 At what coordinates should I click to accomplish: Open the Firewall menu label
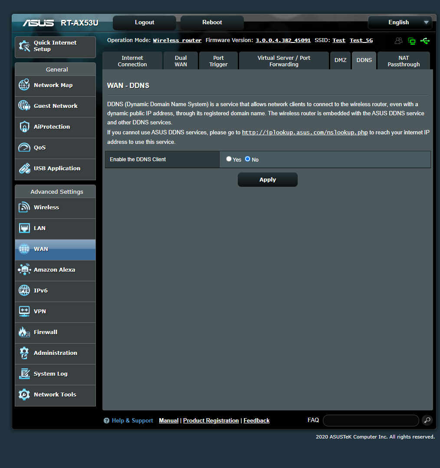(46, 332)
